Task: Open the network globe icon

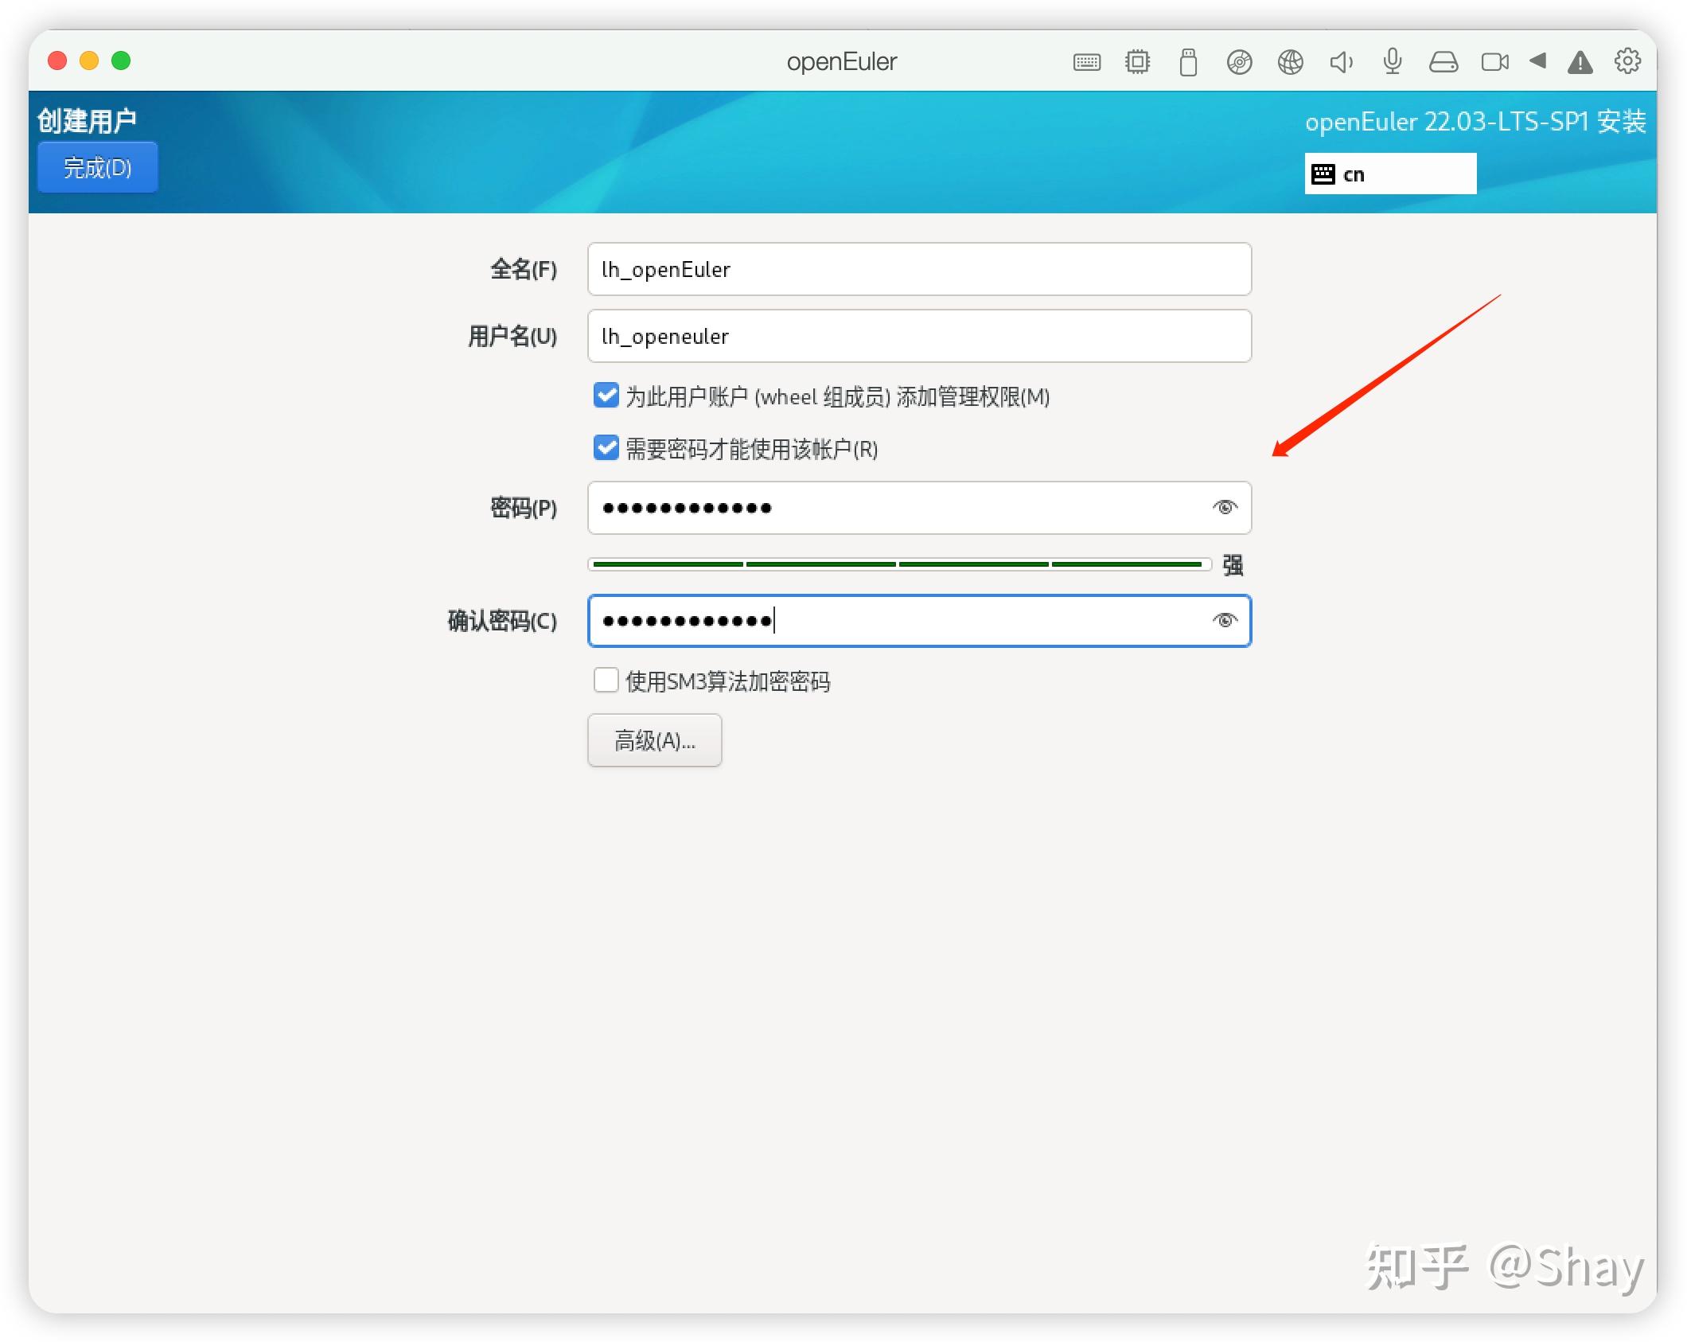Action: (1291, 61)
